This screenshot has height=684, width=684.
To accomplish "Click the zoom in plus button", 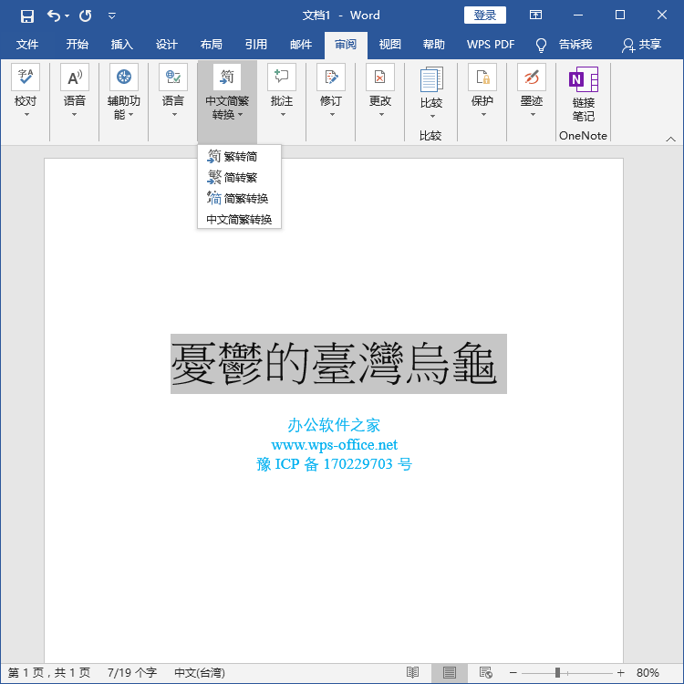I will tap(620, 673).
